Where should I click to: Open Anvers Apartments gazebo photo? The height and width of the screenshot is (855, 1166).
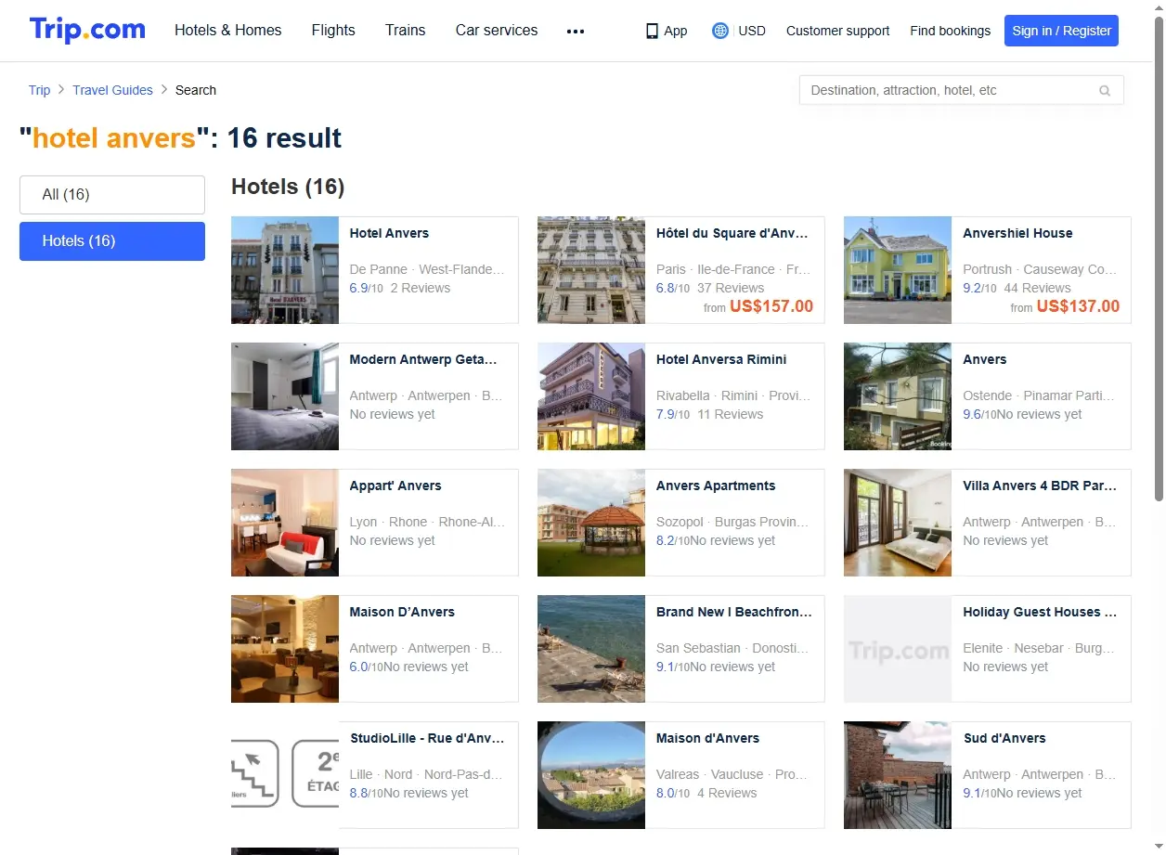pos(591,523)
